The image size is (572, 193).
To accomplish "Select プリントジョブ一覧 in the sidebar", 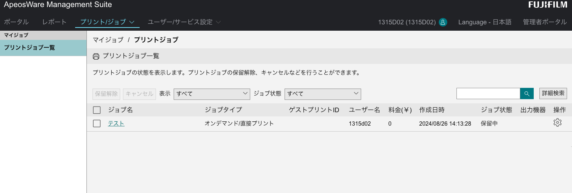I will pyautogui.click(x=29, y=48).
